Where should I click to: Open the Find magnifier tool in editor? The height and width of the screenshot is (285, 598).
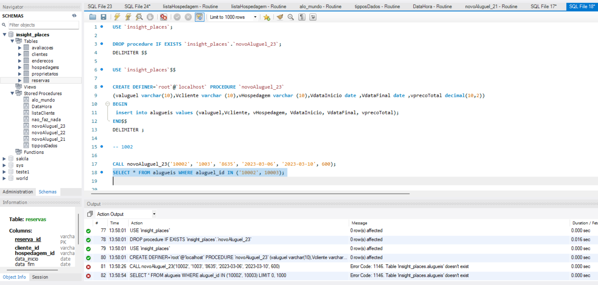pos(291,17)
